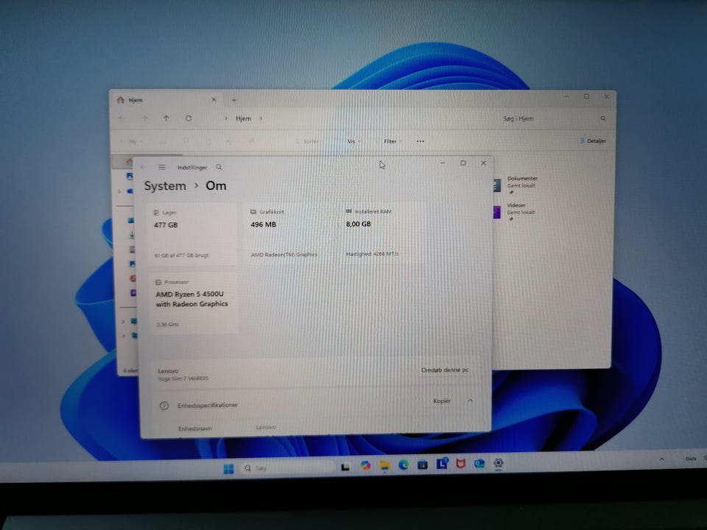Click the magnifier icon in Explorer search
707x530 pixels.
pyautogui.click(x=603, y=119)
